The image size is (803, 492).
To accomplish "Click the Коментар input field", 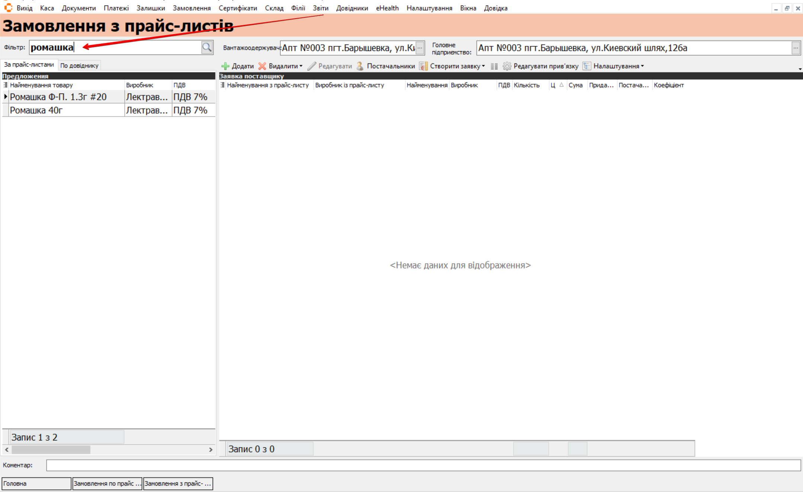I will coord(423,465).
